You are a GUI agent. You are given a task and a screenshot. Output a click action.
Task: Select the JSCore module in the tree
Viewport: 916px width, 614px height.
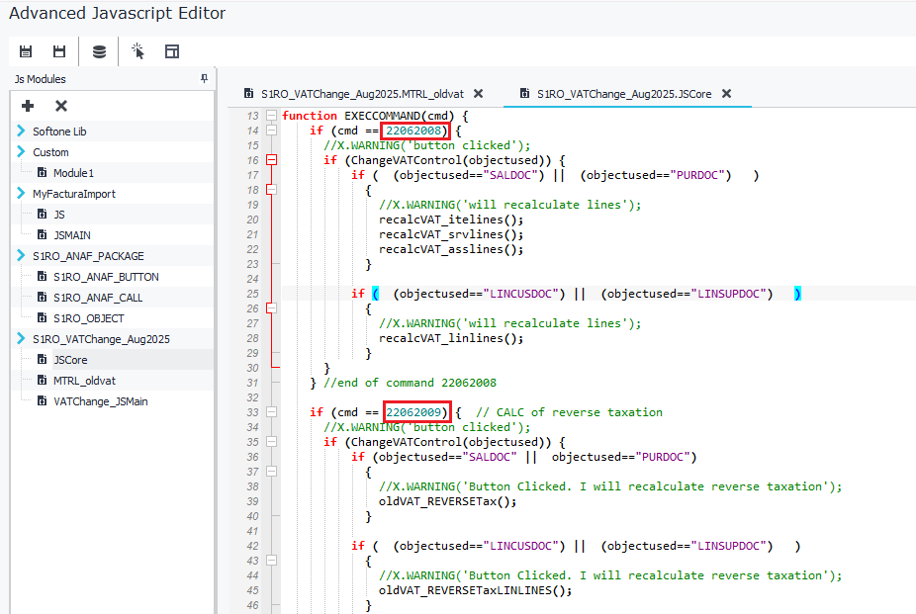(70, 360)
